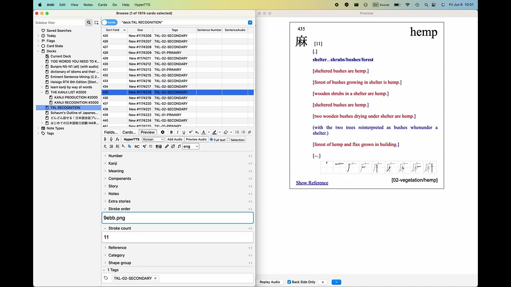Select the Selection radio button
Viewport: 511px width, 287px height.
click(x=228, y=140)
